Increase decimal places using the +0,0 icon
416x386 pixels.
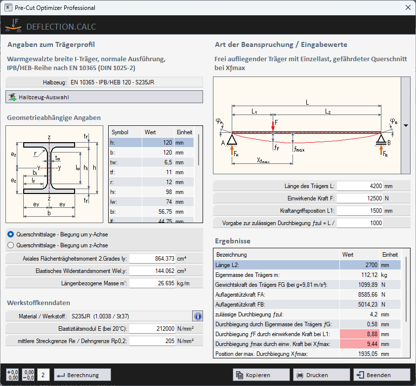pos(11,374)
